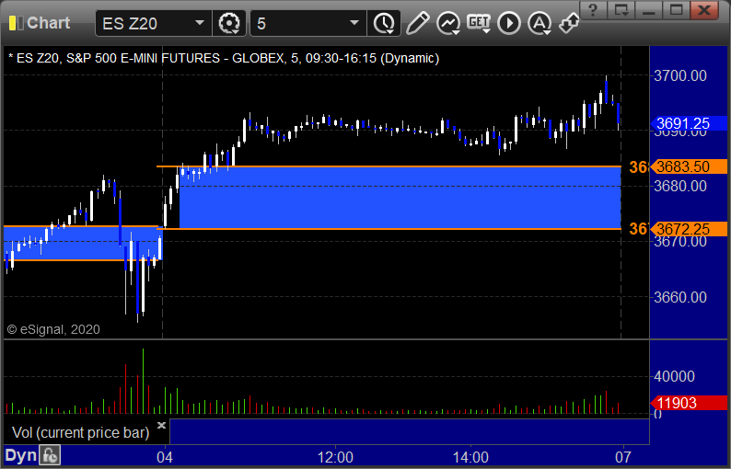Toggle the time lock icon beside Dyn

coord(50,455)
